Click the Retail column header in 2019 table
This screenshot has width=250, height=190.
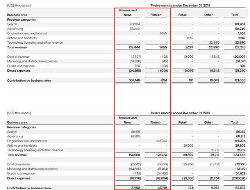pyautogui.click(x=182, y=122)
